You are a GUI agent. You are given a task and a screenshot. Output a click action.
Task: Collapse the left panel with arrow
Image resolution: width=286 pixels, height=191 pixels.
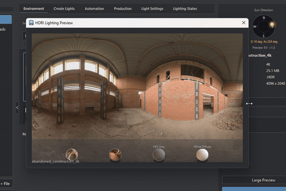[17, 107]
